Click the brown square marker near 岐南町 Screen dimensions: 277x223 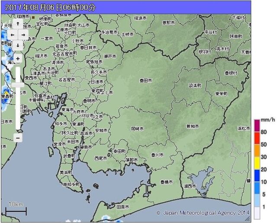[34, 17]
